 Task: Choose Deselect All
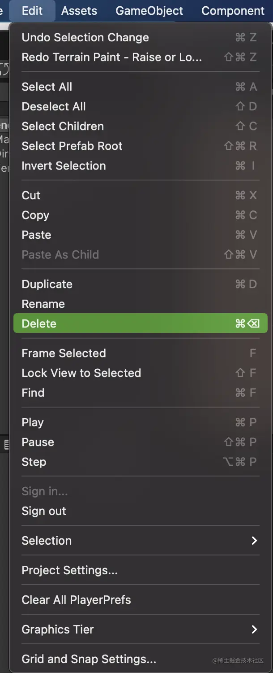click(x=54, y=106)
